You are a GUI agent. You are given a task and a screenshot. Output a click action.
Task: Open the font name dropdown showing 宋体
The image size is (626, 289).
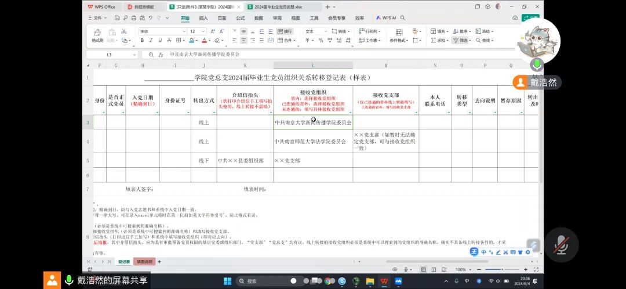pyautogui.click(x=162, y=31)
